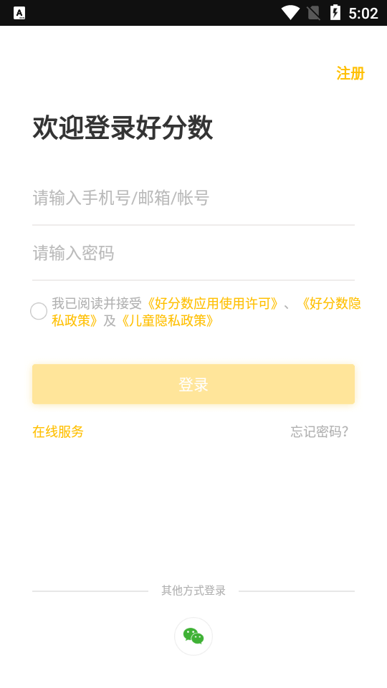Viewport: 387px width, 688px height.
Task: Open 在线服务 online support
Action: pyautogui.click(x=58, y=431)
